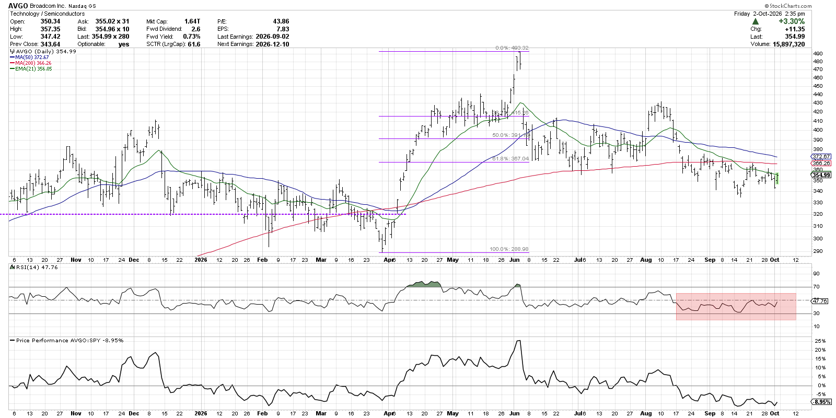Click the green-highlighted latest price bar

777,179
